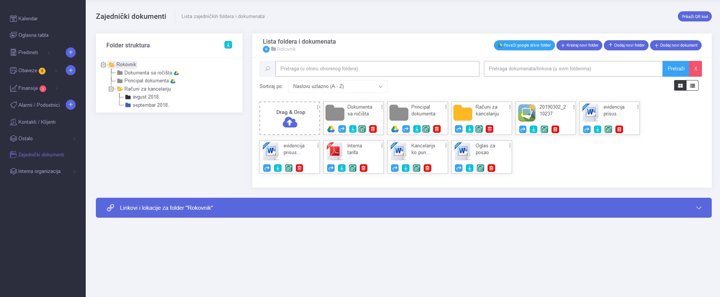Click download icon in Folder struktura header
The width and height of the screenshot is (720, 297).
(x=228, y=45)
